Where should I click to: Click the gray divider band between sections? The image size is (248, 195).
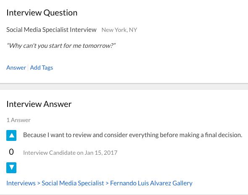(x=124, y=86)
